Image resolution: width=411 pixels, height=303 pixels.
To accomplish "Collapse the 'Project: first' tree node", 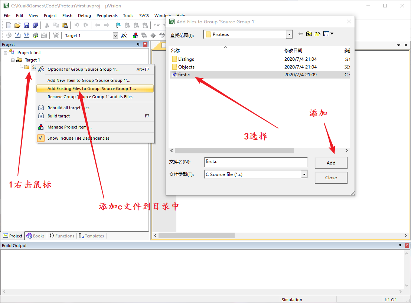I will [5, 53].
